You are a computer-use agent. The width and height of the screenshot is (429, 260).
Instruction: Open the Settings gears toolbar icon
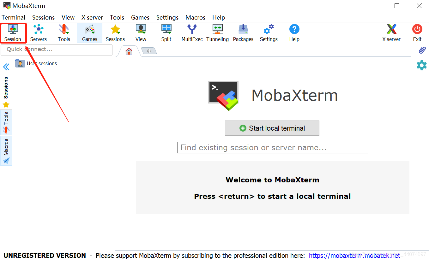click(x=269, y=33)
